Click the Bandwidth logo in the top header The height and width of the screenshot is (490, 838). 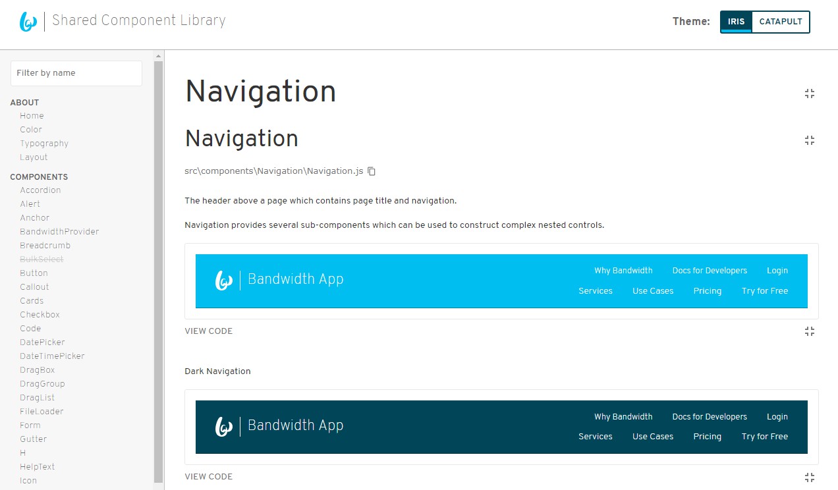tap(28, 22)
